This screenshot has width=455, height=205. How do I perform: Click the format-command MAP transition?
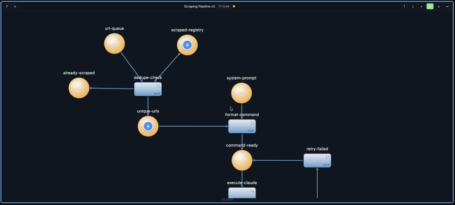(242, 126)
